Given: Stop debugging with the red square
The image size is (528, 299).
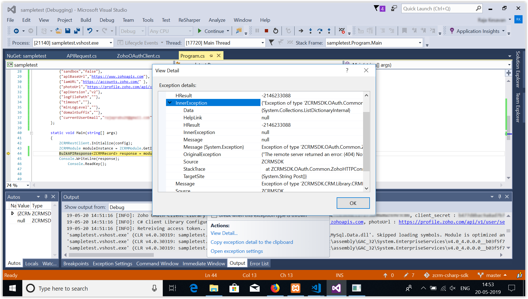Looking at the screenshot, I should 266,31.
